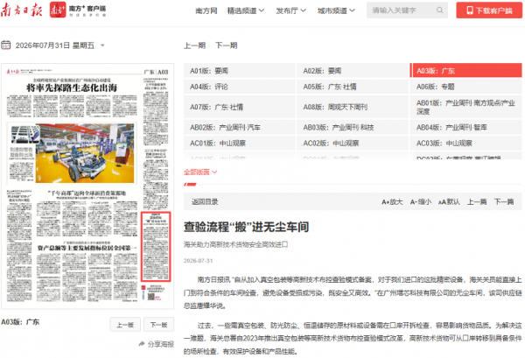
Task: Go to 上一期 previous issue
Action: pyautogui.click(x=194, y=46)
